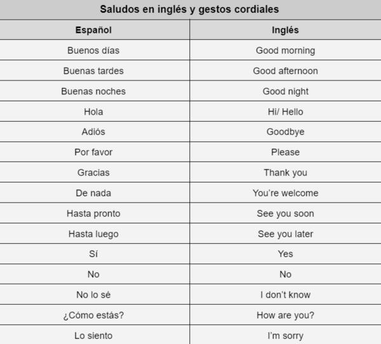Select the 'I don't know' cell
The width and height of the screenshot is (381, 344).
(x=285, y=295)
